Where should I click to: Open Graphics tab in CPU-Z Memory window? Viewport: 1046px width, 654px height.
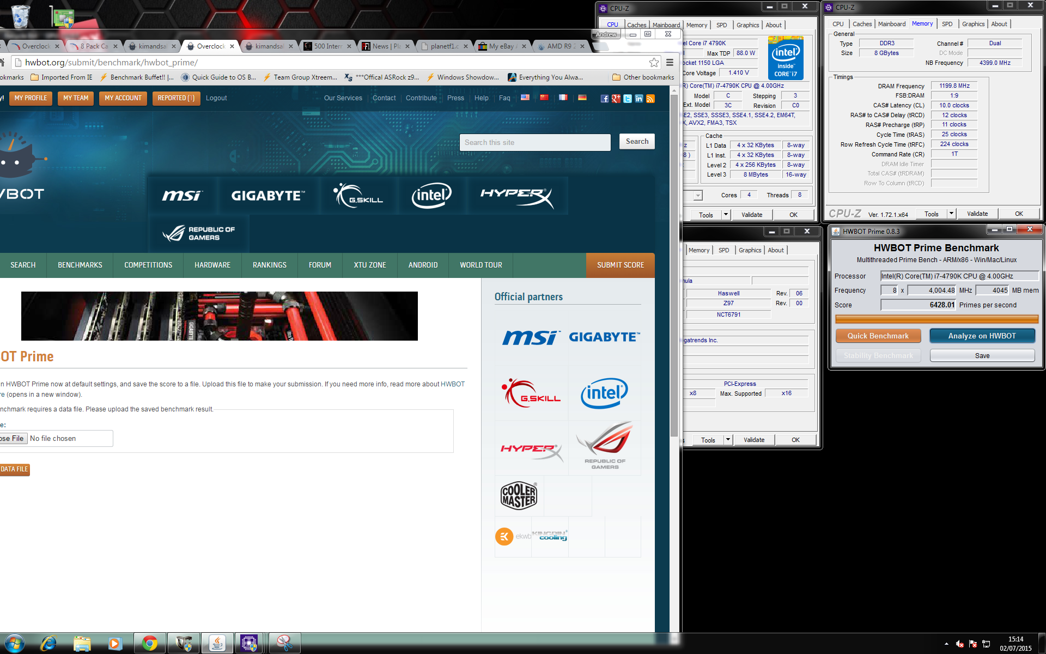[x=972, y=24]
